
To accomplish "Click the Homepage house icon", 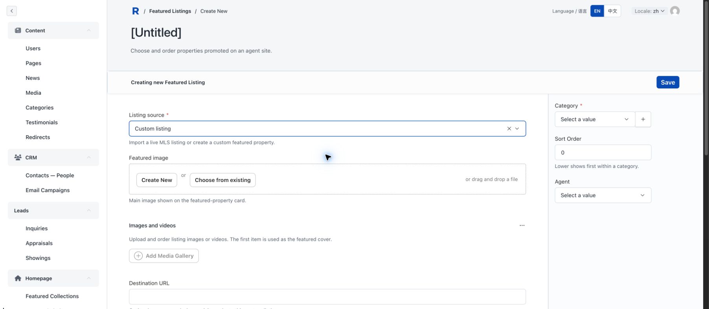I will [18, 278].
